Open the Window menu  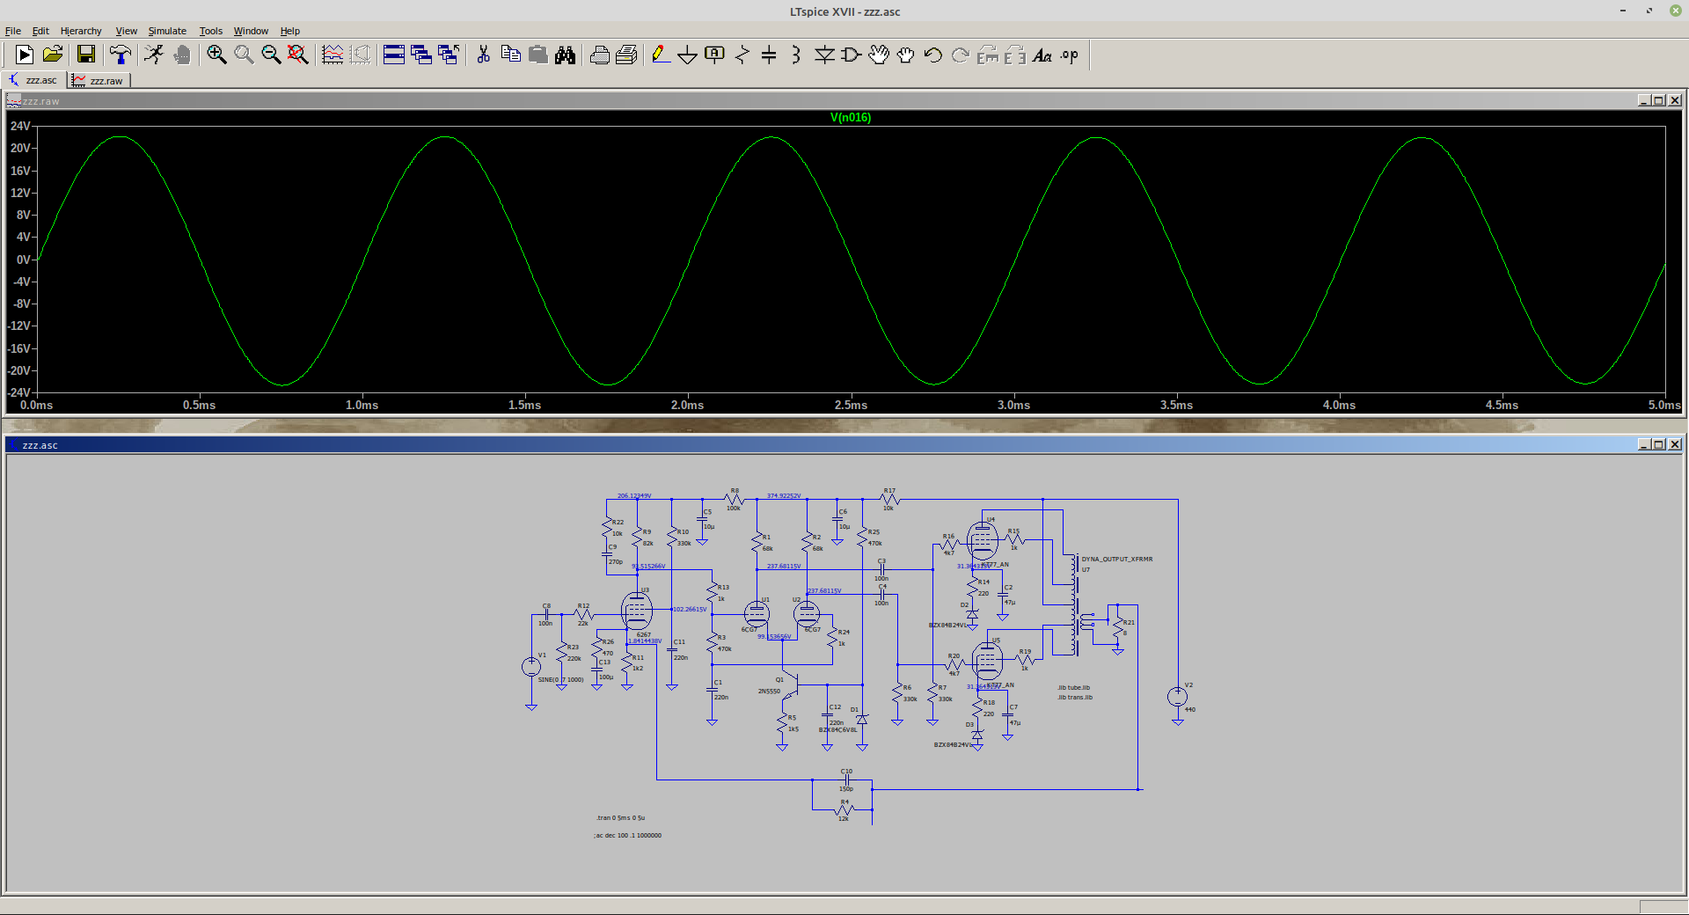[x=251, y=31]
